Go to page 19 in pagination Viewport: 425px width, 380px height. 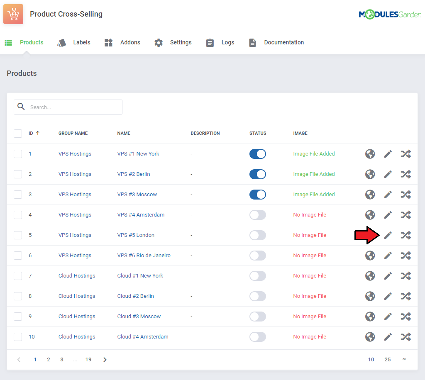pos(88,359)
